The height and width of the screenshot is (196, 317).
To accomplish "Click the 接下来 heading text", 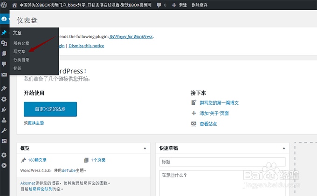I will click(198, 93).
